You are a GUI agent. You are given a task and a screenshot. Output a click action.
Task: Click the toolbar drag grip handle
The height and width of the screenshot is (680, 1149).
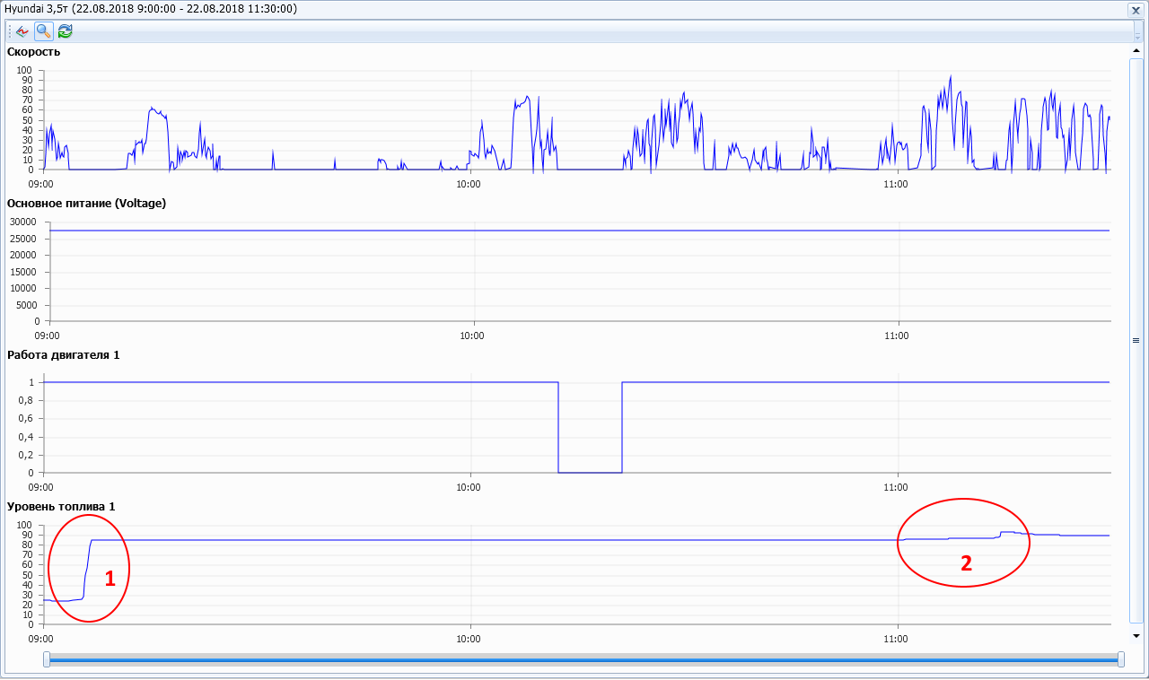point(10,31)
